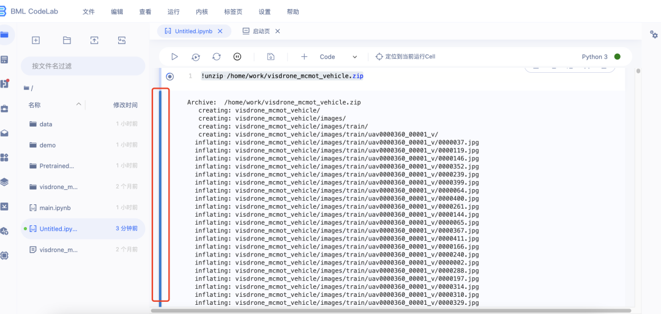Sort files by 修改时间 column
The image size is (661, 314).
(125, 105)
